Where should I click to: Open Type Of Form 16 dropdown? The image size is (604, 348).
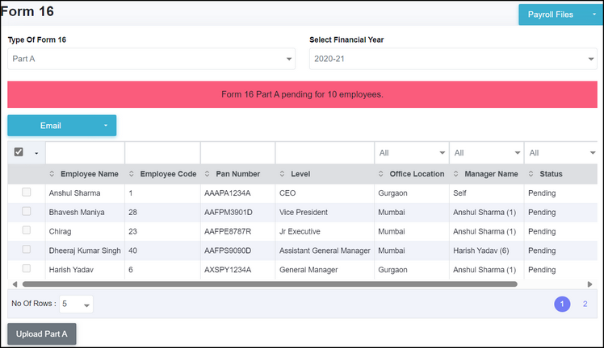151,59
